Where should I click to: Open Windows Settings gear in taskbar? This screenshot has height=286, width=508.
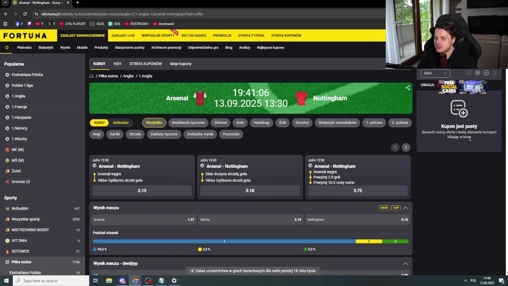tap(174, 281)
